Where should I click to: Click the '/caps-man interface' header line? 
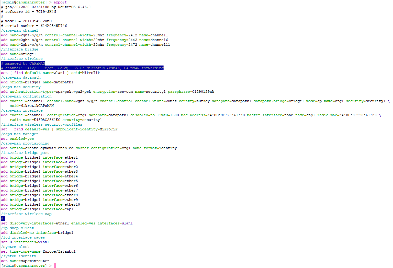(22, 110)
